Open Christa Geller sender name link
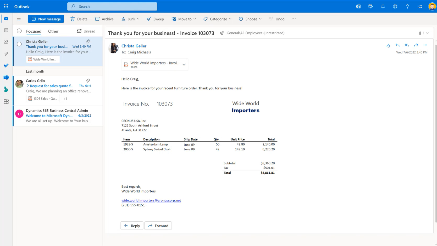Viewport: 437px width, 246px height. 134,46
